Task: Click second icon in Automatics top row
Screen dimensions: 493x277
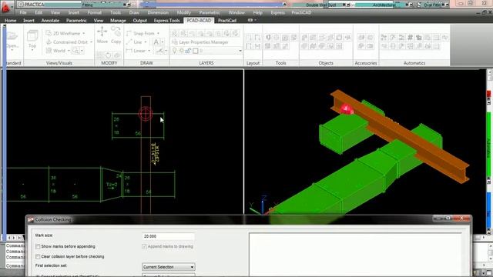Action: pyautogui.click(x=393, y=38)
